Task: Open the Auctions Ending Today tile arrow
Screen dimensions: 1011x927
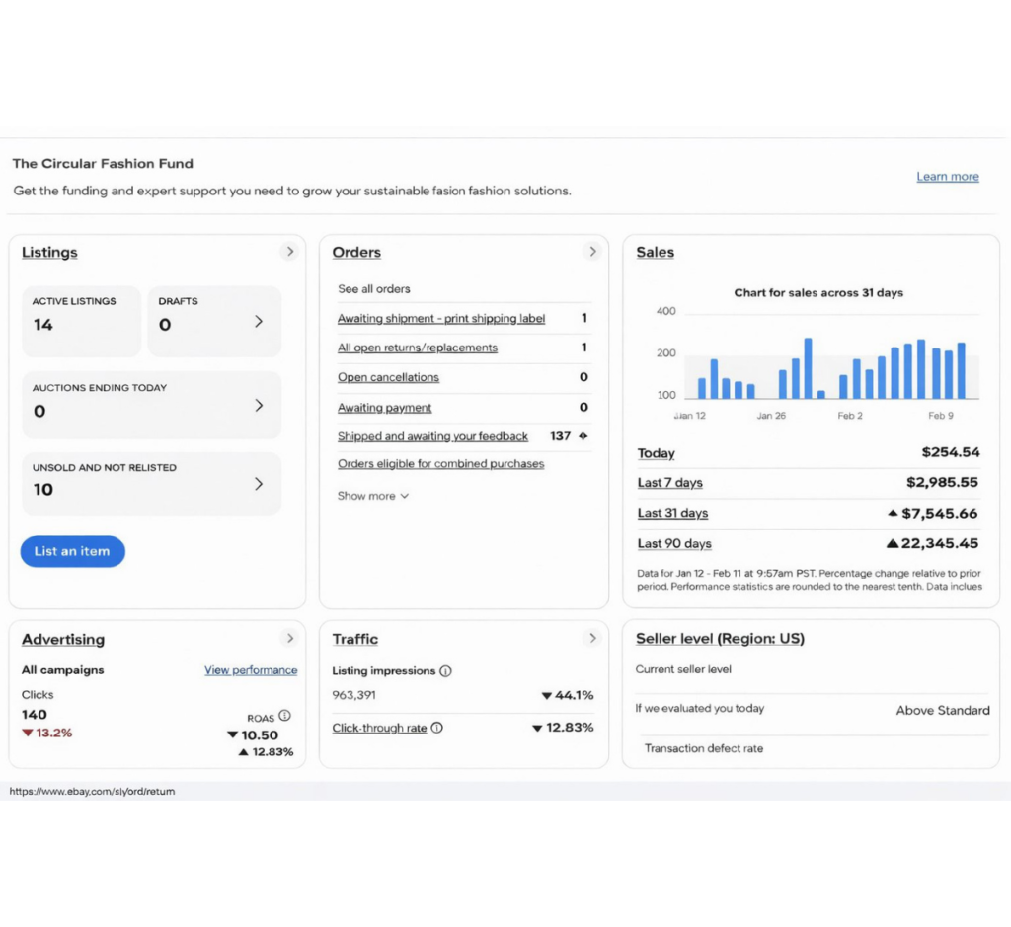Action: (x=259, y=406)
